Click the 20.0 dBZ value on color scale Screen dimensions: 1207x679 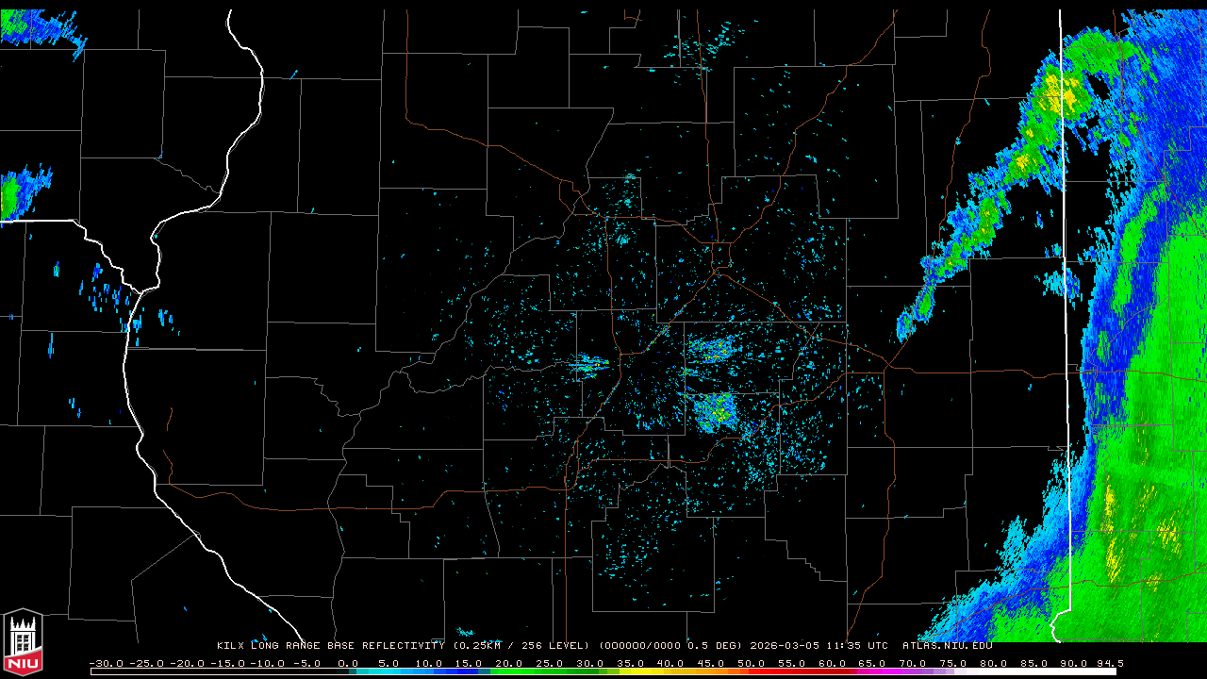509,664
